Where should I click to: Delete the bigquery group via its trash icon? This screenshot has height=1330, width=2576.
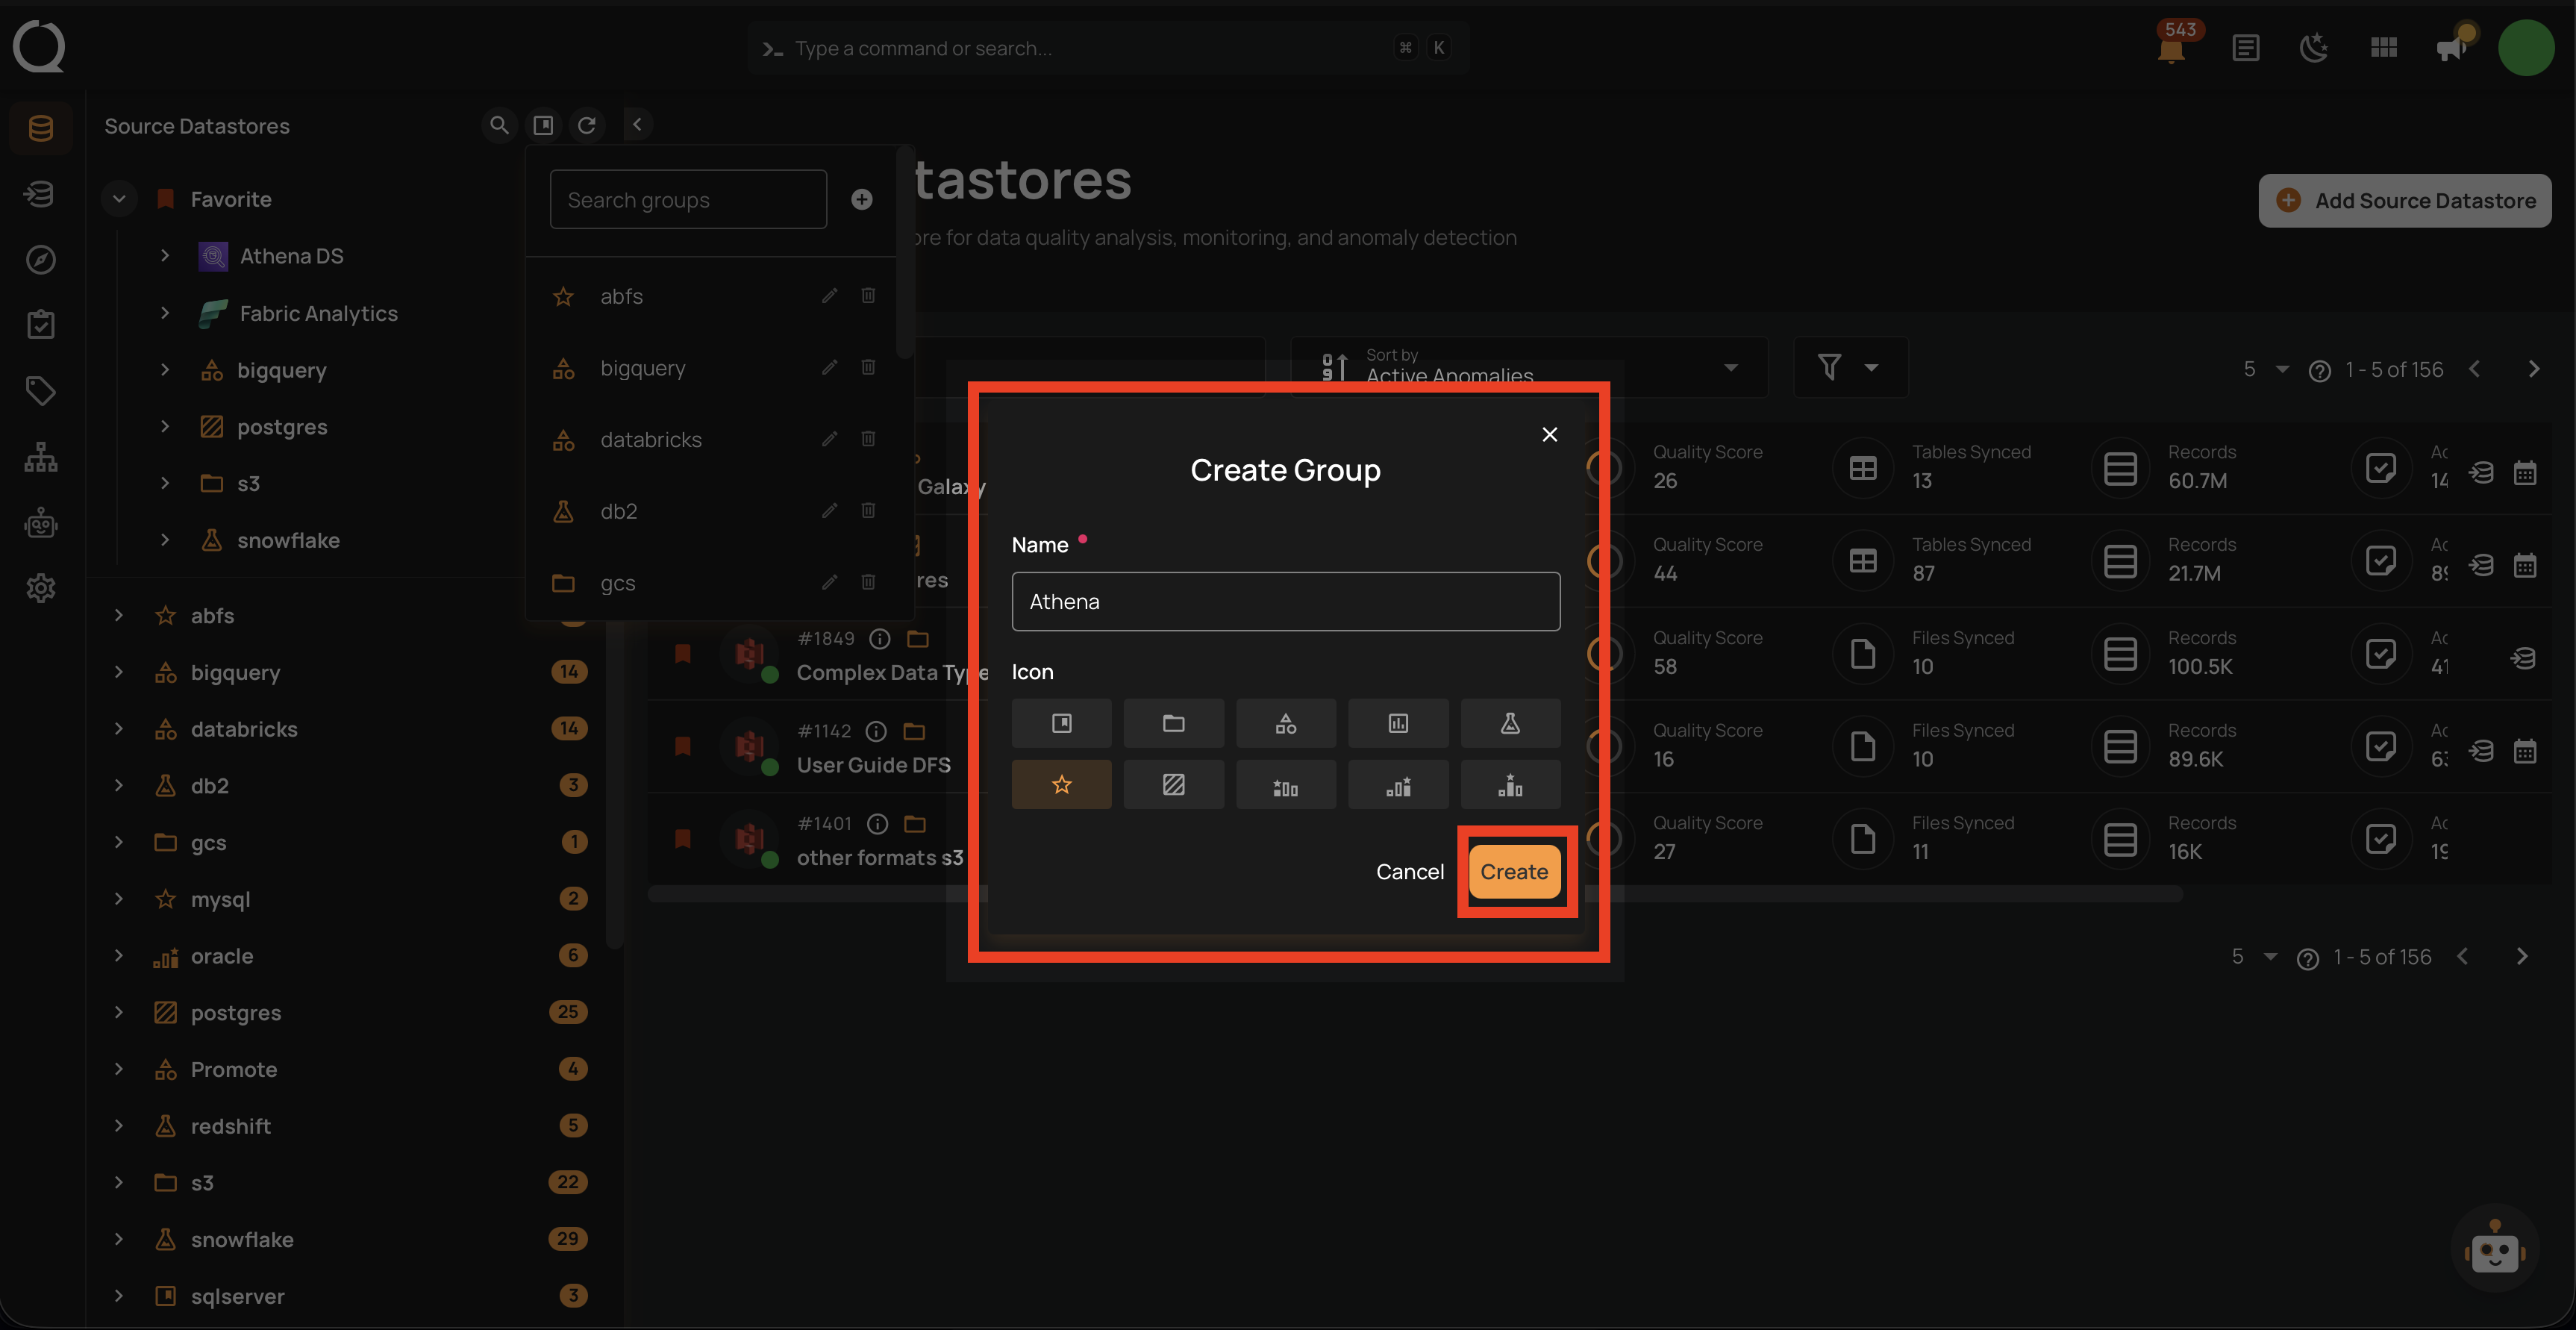tap(868, 368)
